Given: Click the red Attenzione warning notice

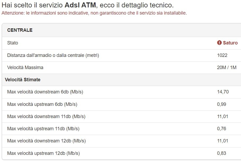Looking at the screenshot, I should [x=94, y=13].
